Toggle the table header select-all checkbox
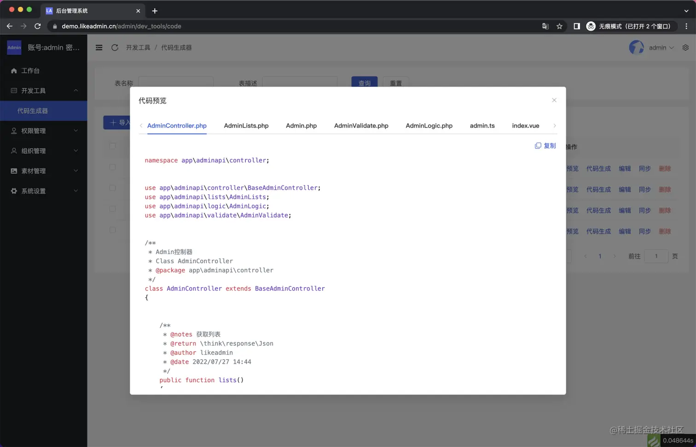The width and height of the screenshot is (696, 447). [x=112, y=146]
